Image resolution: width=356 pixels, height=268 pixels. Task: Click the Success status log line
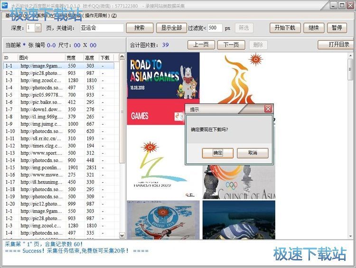[76, 251]
